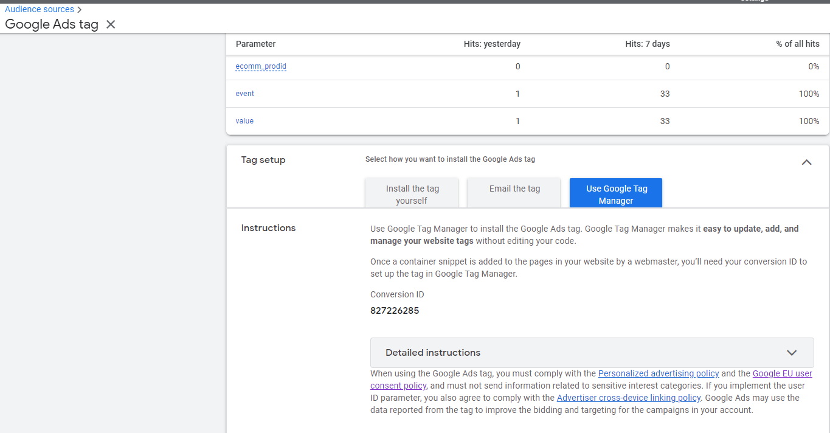Collapse the Tag setup section chevron
This screenshot has height=433, width=830.
pos(806,162)
